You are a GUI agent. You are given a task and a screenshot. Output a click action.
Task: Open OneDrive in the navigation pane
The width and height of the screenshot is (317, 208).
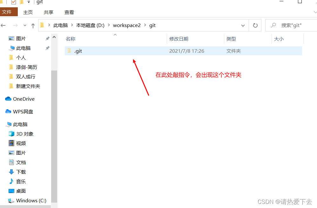(x=24, y=99)
